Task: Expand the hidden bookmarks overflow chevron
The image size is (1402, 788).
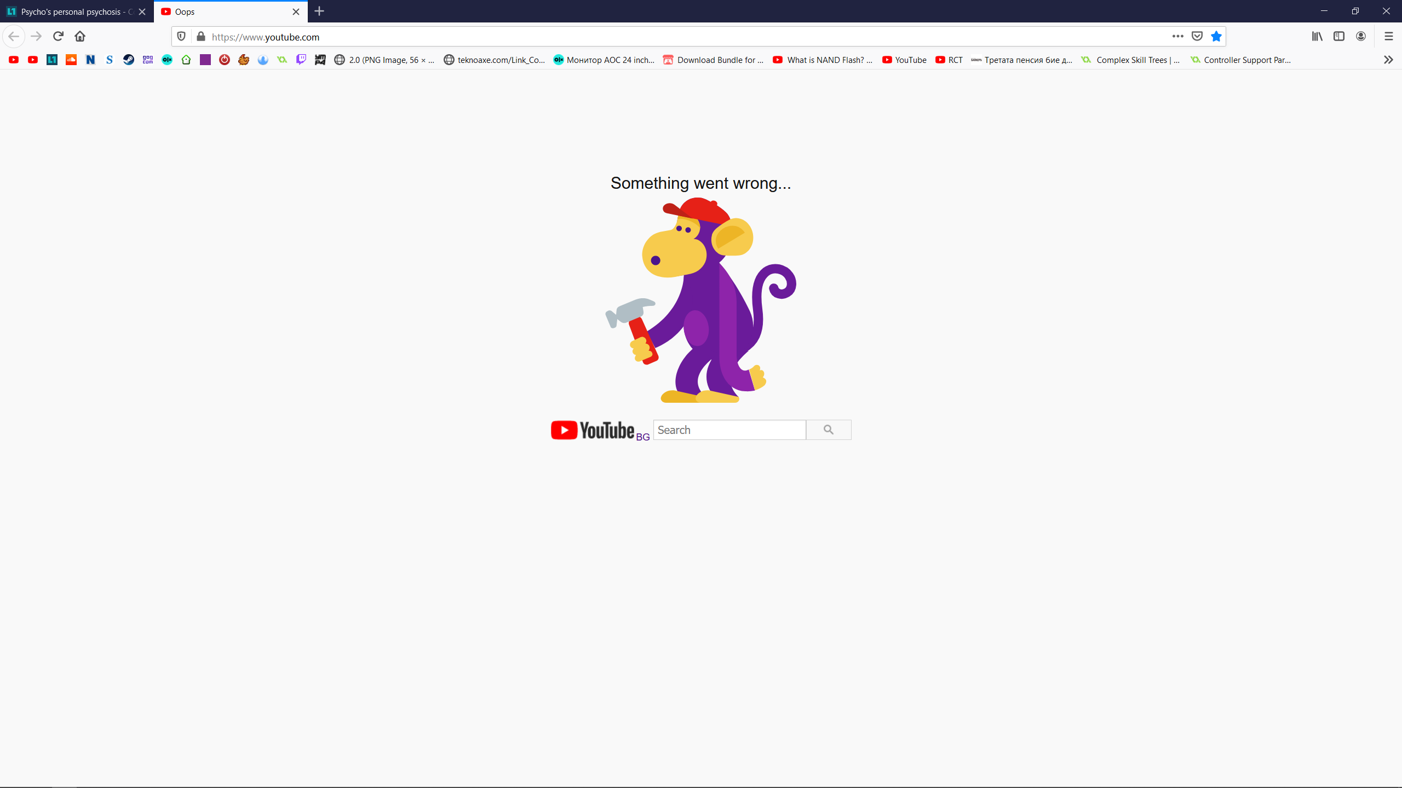Action: click(x=1388, y=60)
